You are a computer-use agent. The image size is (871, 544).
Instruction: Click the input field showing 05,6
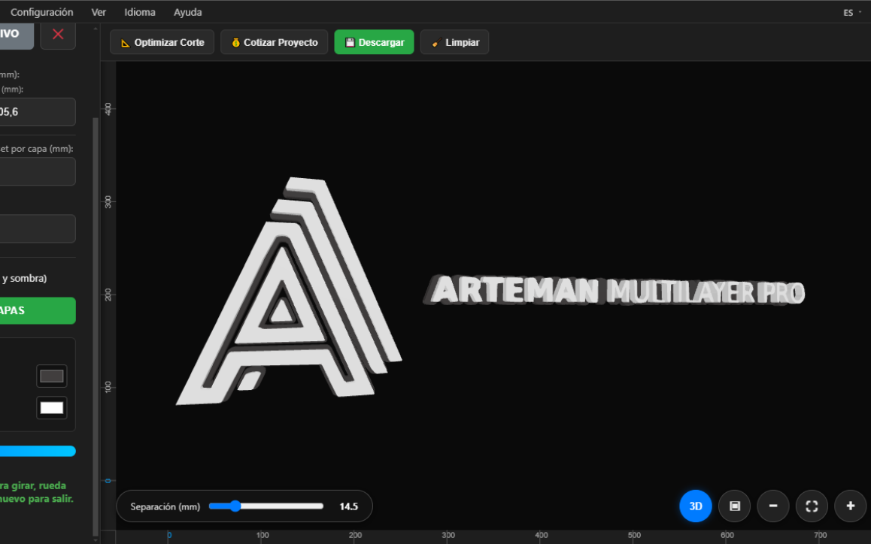(x=37, y=112)
